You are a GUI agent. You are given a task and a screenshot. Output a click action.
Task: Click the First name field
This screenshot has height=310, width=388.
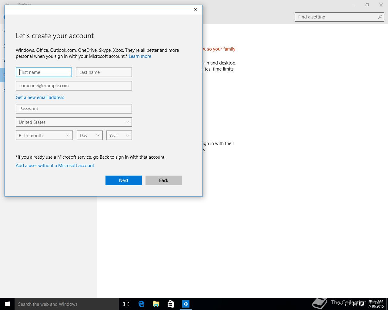point(44,72)
